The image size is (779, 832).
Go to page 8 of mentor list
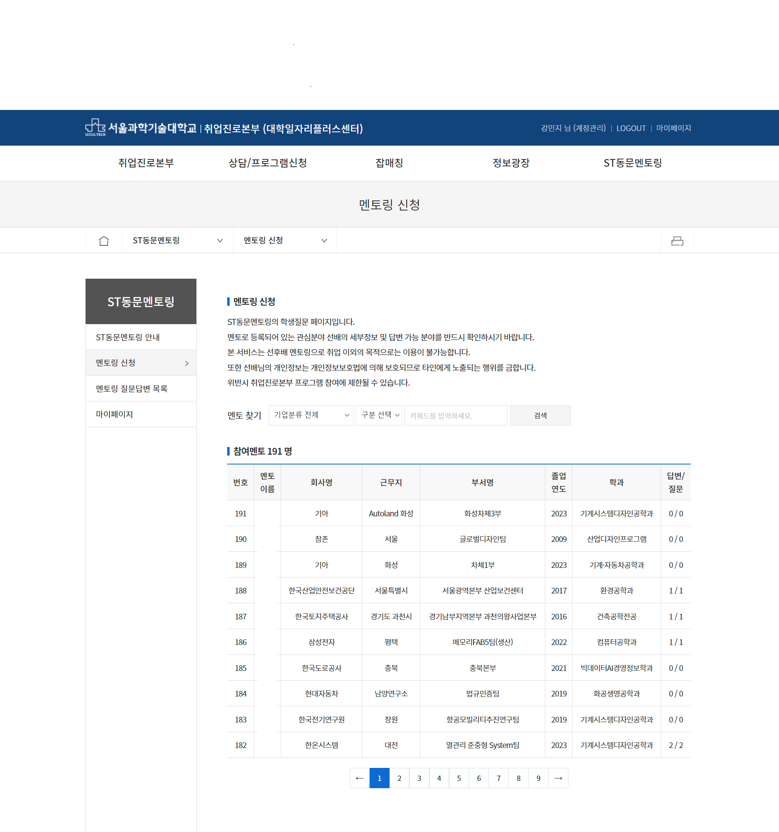518,778
